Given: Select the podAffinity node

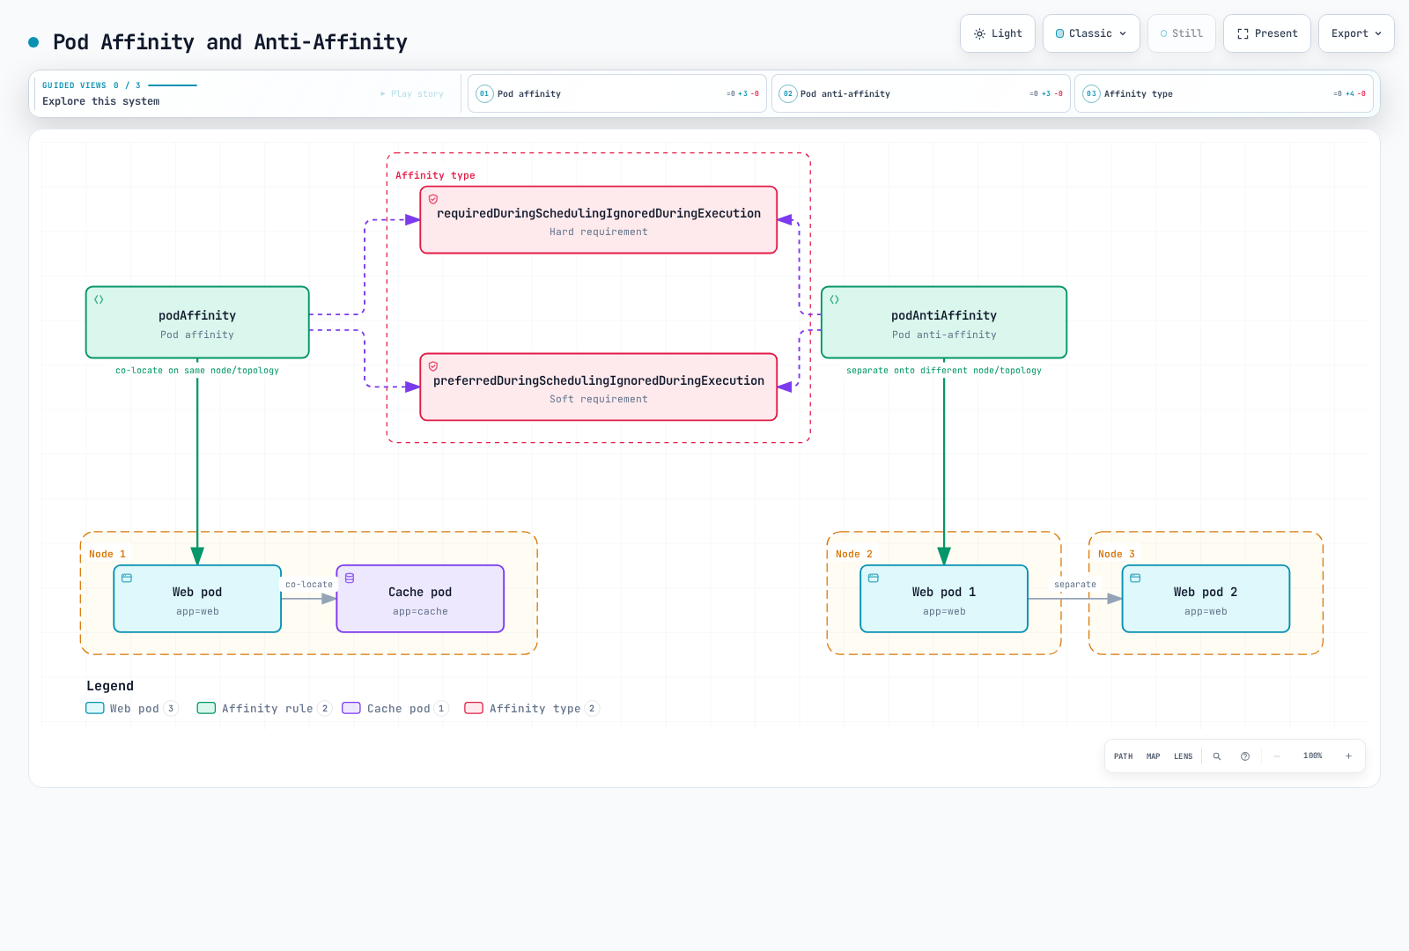Looking at the screenshot, I should coord(197,322).
